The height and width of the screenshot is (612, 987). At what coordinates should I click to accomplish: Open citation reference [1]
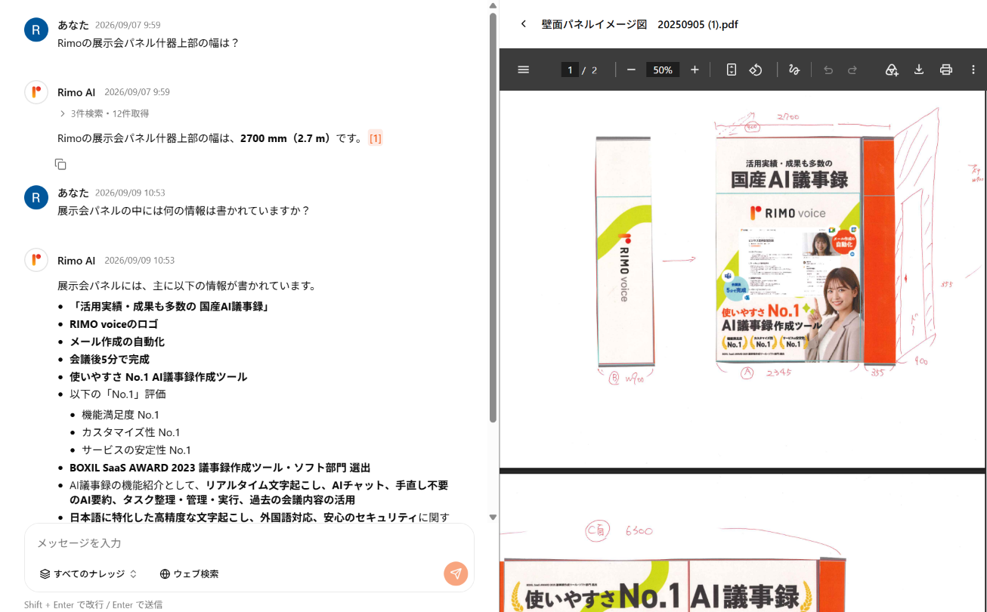(375, 138)
